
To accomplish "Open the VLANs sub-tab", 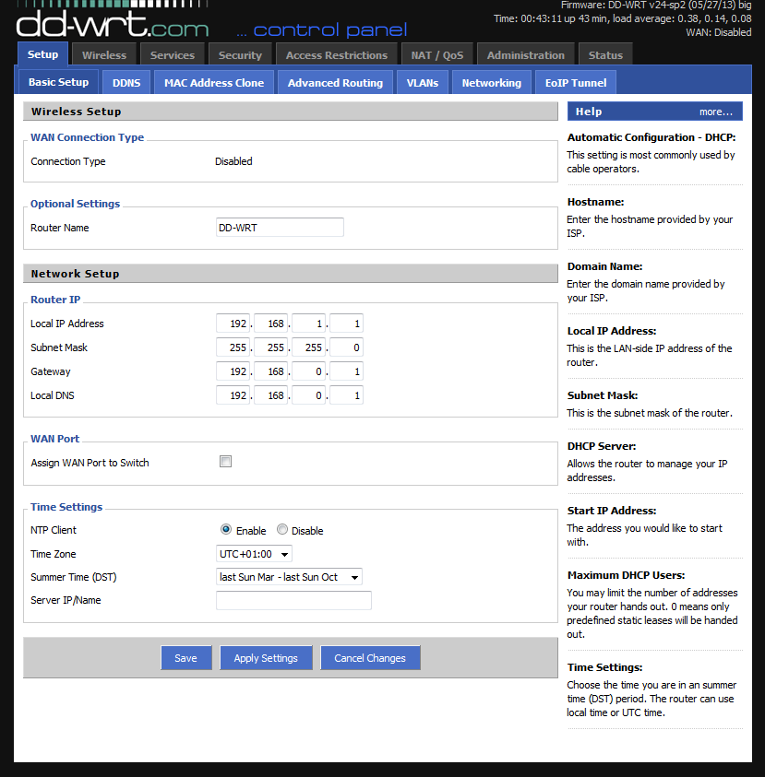I will pyautogui.click(x=423, y=83).
